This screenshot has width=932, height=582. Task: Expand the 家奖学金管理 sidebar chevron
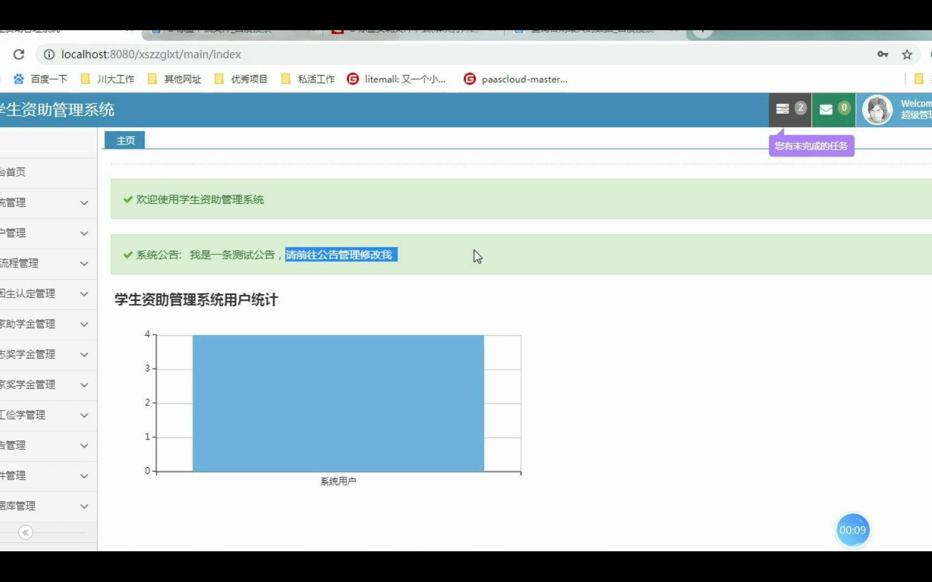coord(84,385)
